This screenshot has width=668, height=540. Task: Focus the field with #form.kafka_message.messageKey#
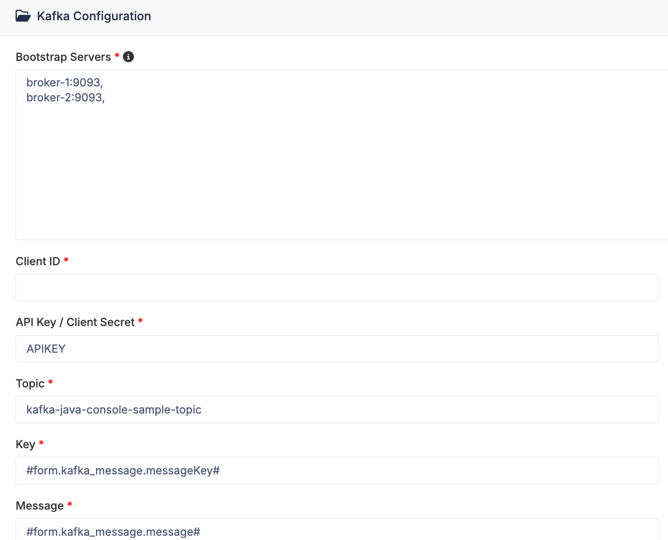(x=337, y=471)
